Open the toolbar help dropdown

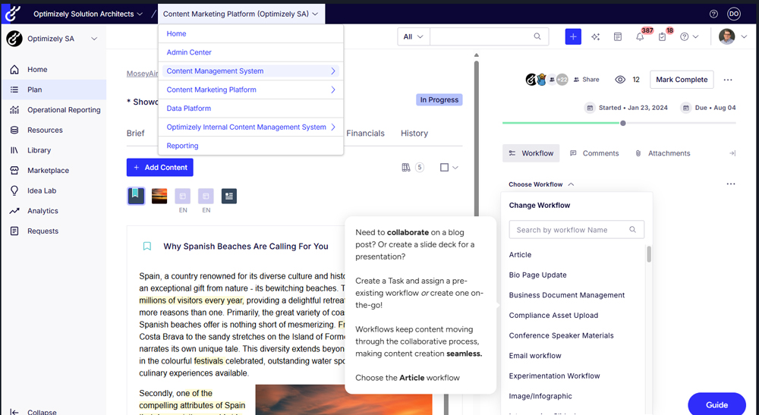[x=689, y=36]
